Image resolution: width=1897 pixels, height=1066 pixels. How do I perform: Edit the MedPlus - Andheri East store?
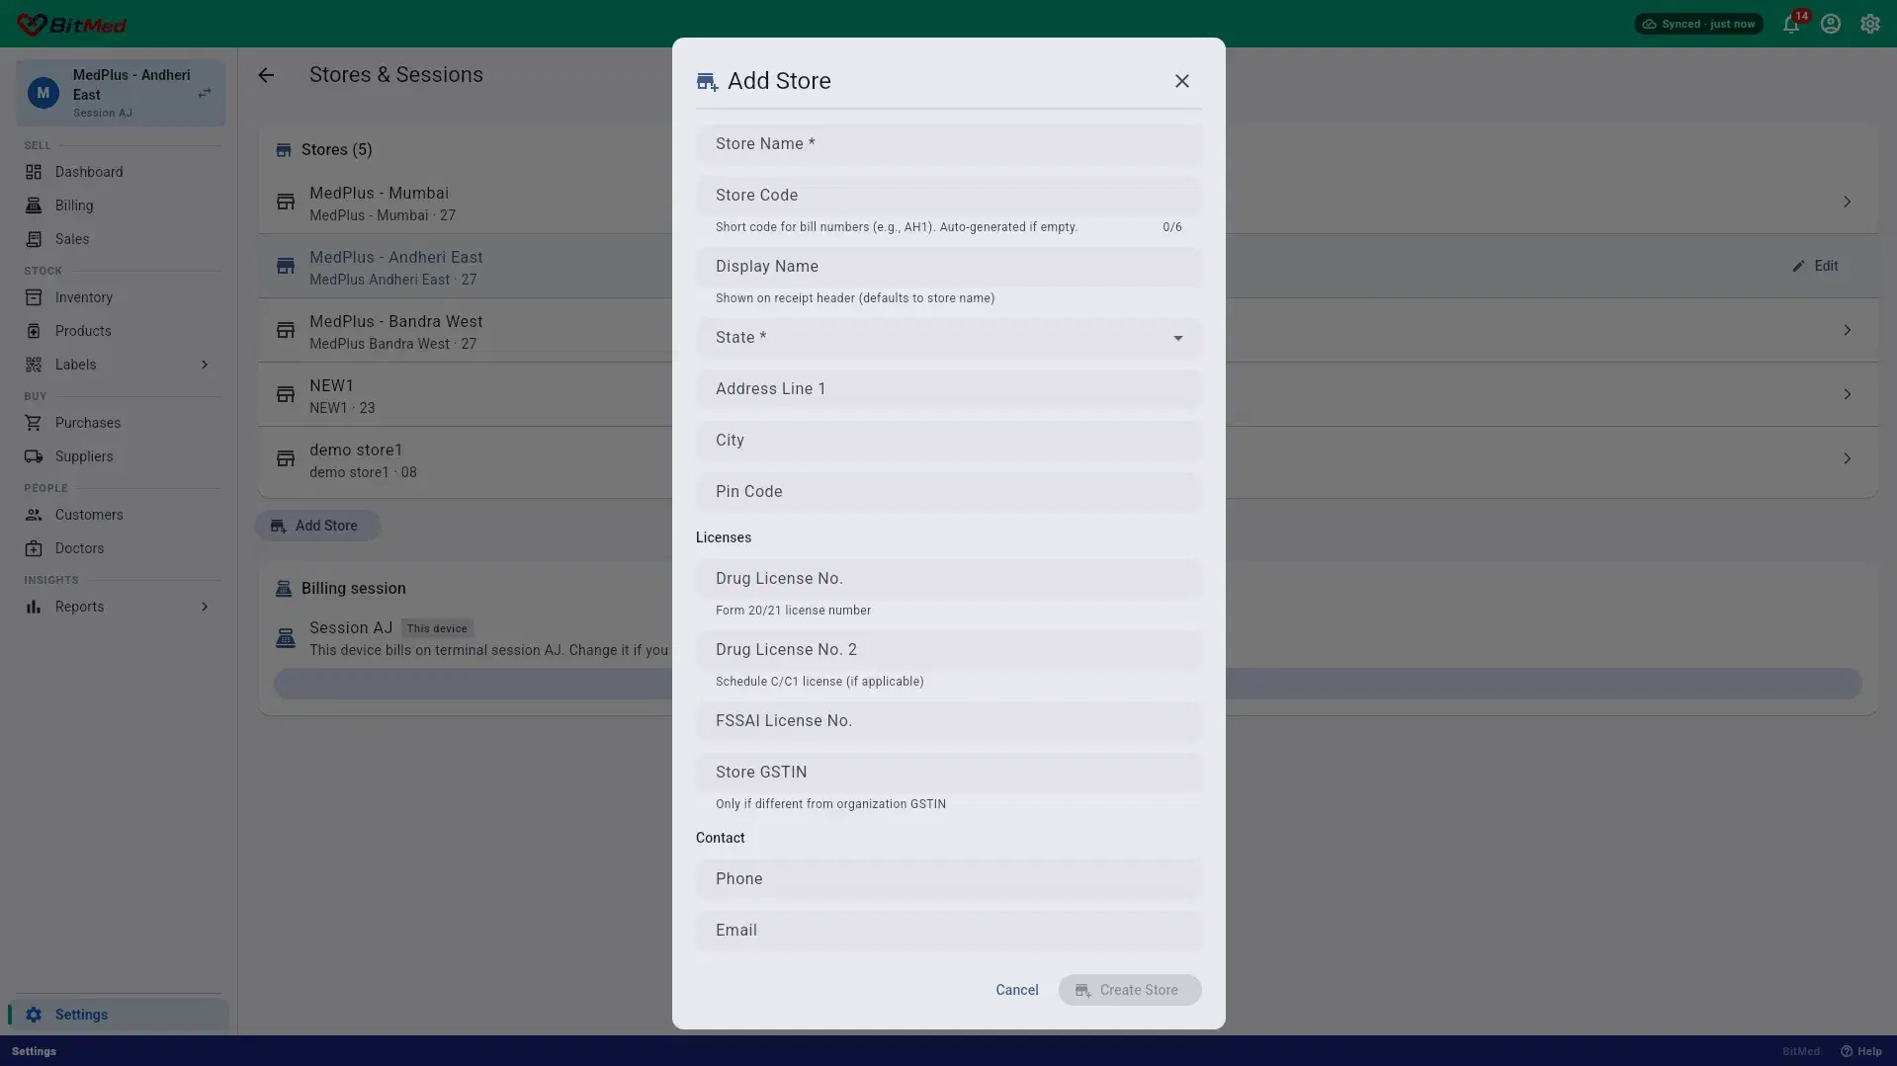pos(1815,266)
